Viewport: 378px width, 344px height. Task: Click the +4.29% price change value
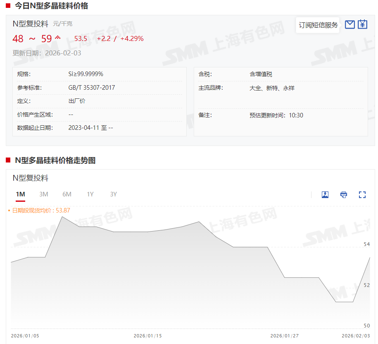(132, 39)
